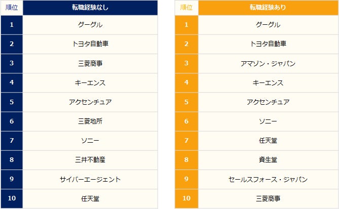Select orange rank 3 cell
The width and height of the screenshot is (339, 209).
point(186,64)
